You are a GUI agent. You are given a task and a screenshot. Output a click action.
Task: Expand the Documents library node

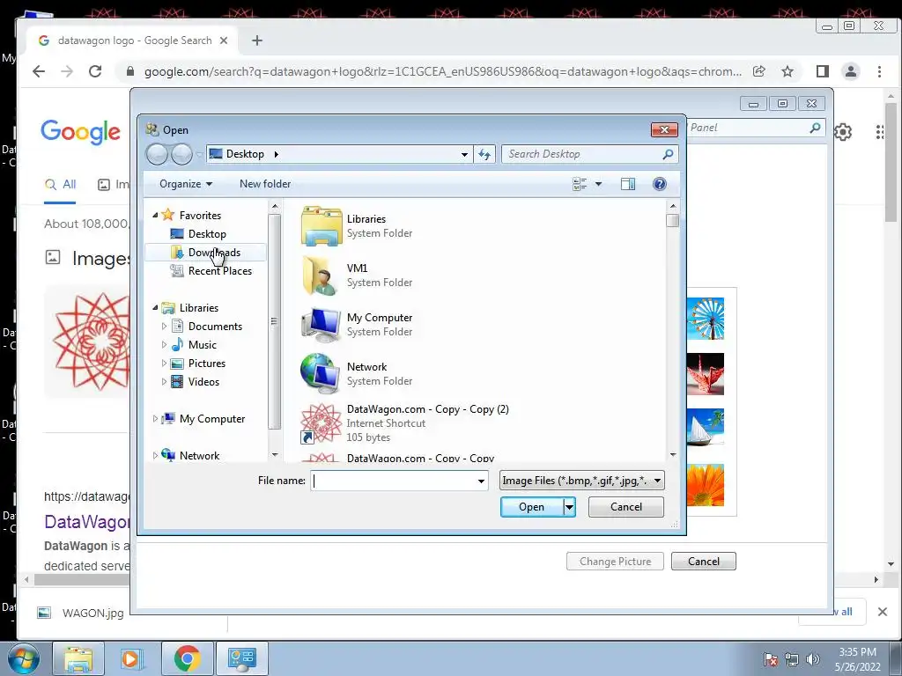coord(164,327)
